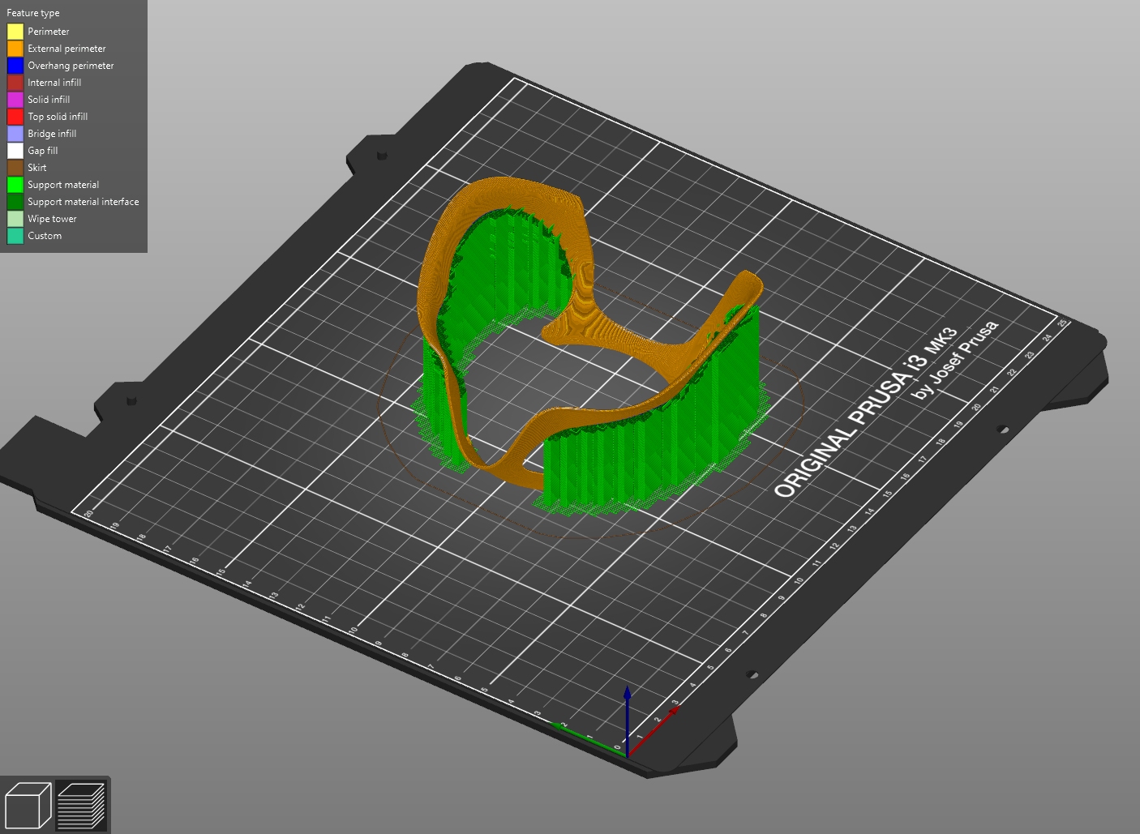Click the Perimeter yellow color swatch
Viewport: 1140px width, 834px height.
pos(15,32)
